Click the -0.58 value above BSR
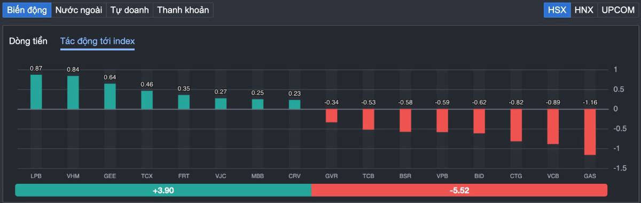This screenshot has height=203, width=641. 405,102
